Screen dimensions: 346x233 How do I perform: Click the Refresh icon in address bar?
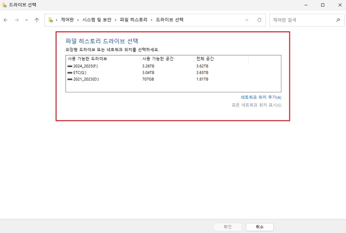[259, 20]
